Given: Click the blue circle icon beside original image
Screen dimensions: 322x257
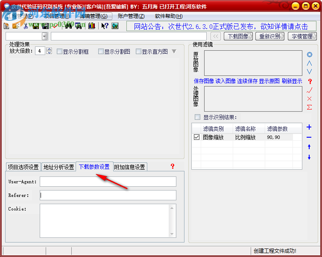Looking at the screenshot, I should [310, 55].
